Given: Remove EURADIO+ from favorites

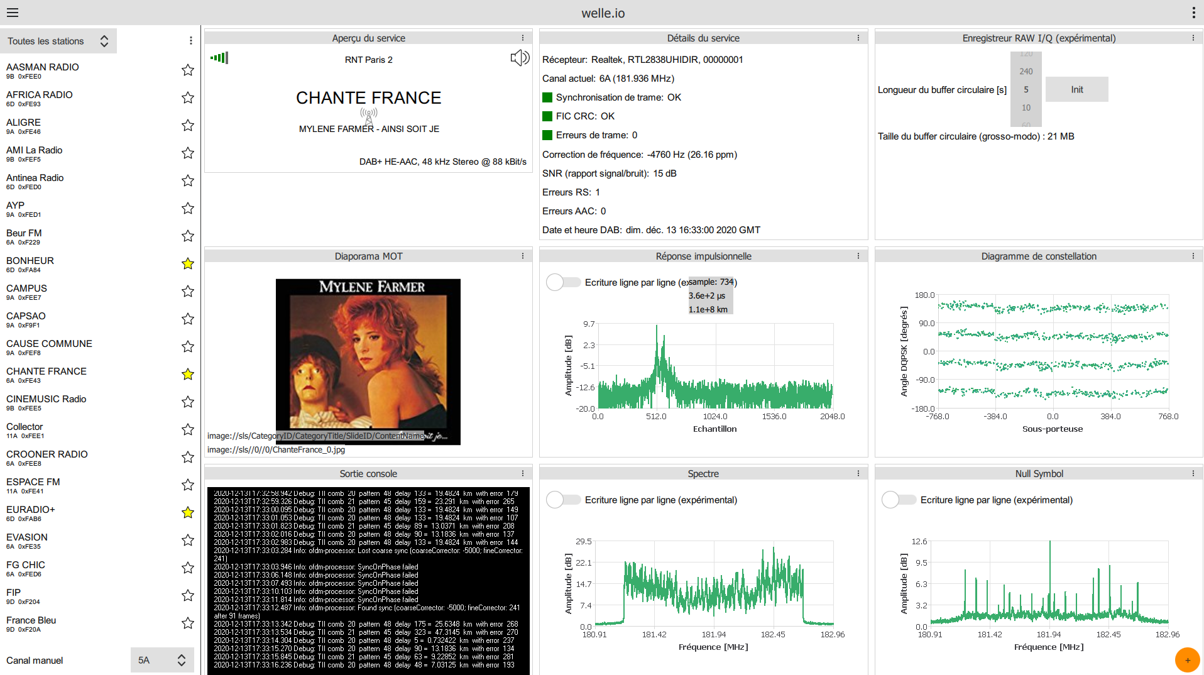Looking at the screenshot, I should (187, 512).
